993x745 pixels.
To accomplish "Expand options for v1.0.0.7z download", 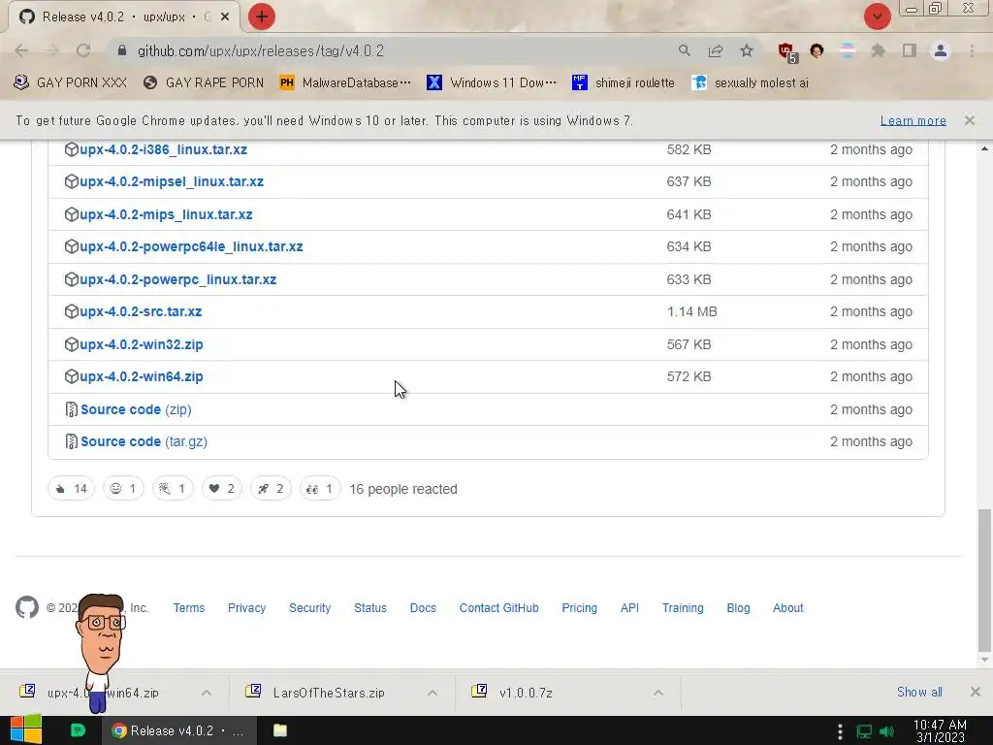I will coord(658,693).
